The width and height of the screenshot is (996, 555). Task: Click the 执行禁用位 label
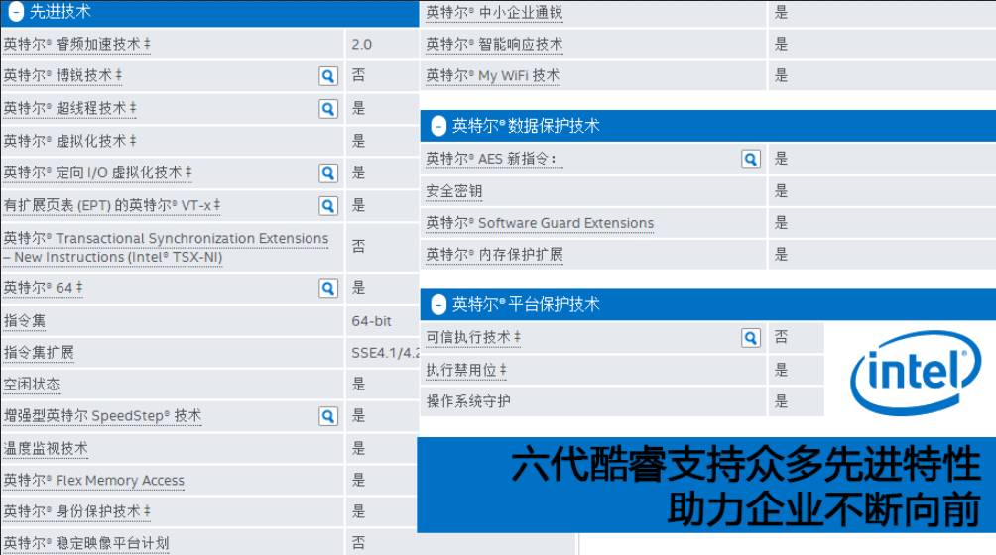466,370
